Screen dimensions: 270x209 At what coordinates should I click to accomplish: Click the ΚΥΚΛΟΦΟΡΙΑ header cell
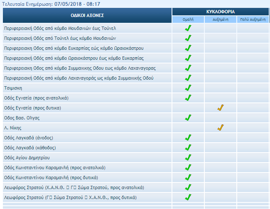click(x=221, y=12)
